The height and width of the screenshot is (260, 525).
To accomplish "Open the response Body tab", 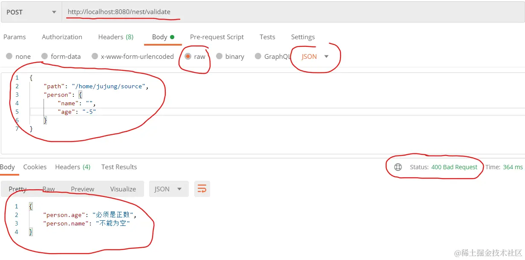I will tap(8, 167).
